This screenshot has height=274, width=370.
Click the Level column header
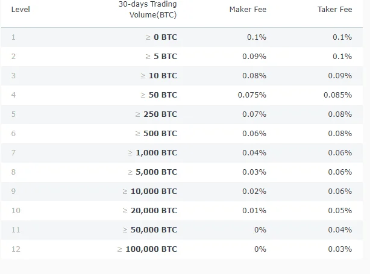tap(20, 10)
